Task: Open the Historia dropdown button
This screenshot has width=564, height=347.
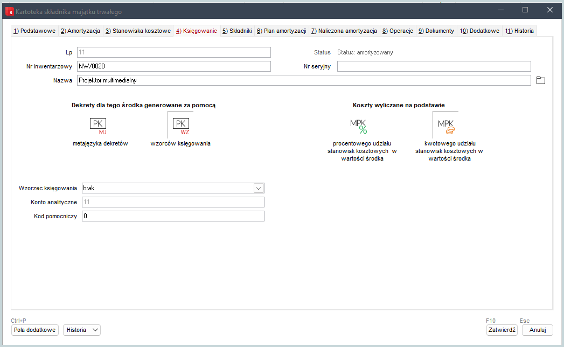Action: tap(82, 330)
